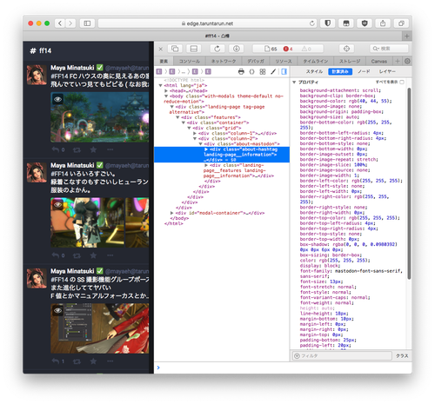This screenshot has width=435, height=404.
Task: Favorite the FC ハウス post with star
Action: [x=93, y=149]
